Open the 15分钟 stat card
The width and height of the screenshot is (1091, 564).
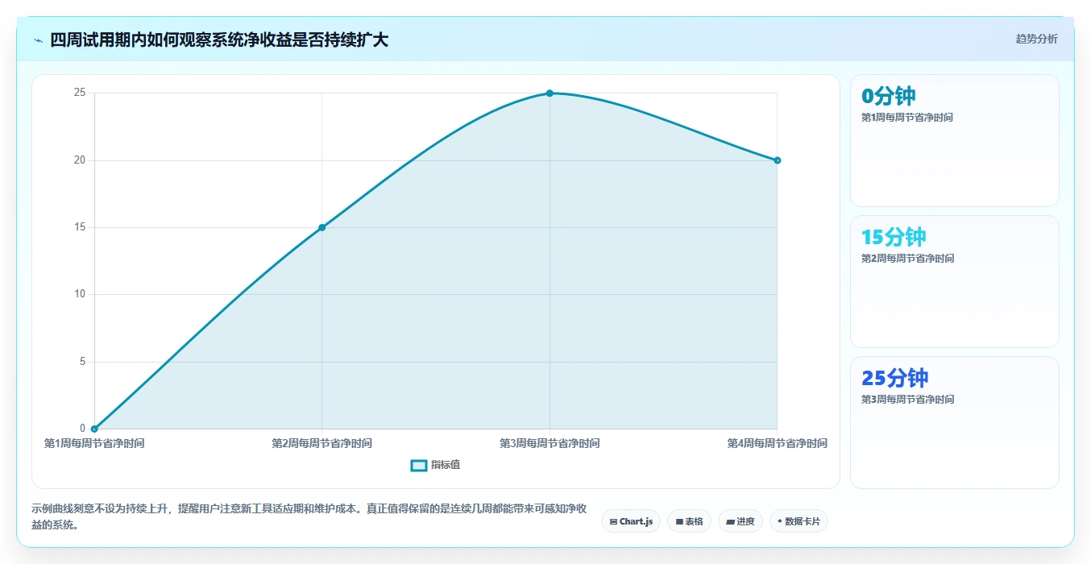click(x=955, y=281)
